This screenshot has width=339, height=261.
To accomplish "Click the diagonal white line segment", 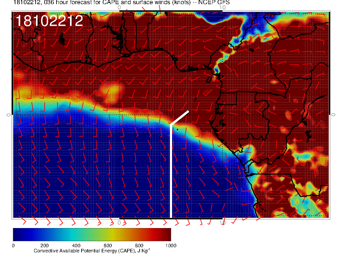I will [180, 118].
